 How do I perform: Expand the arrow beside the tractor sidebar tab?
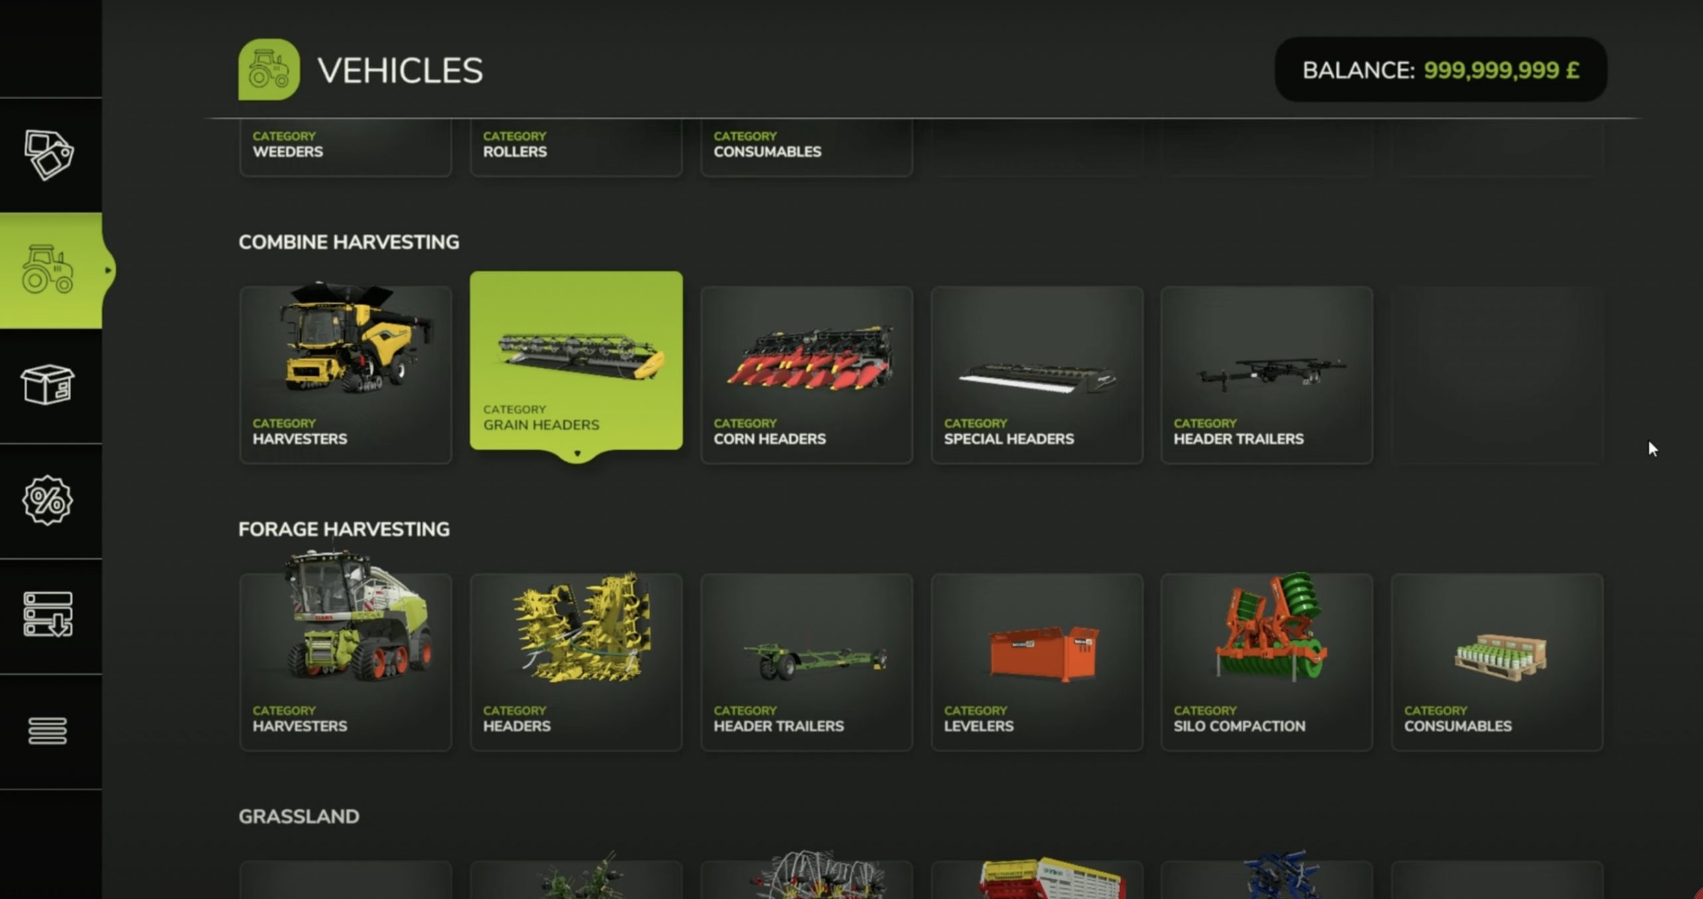[108, 270]
